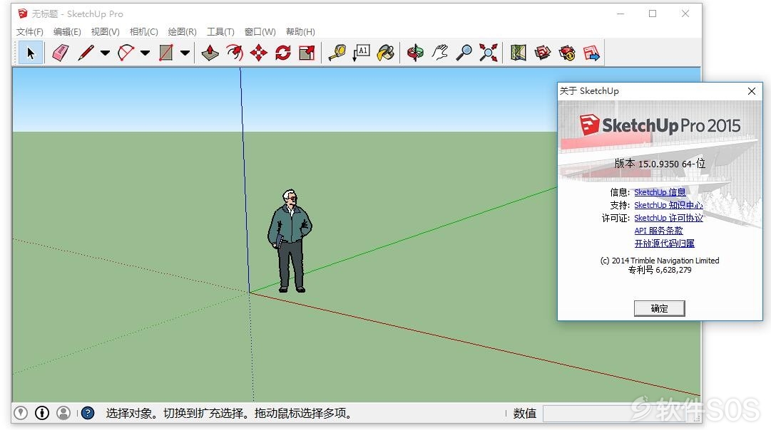Image resolution: width=771 pixels, height=430 pixels.
Task: Open the 窗口(W) menu
Action: point(260,32)
